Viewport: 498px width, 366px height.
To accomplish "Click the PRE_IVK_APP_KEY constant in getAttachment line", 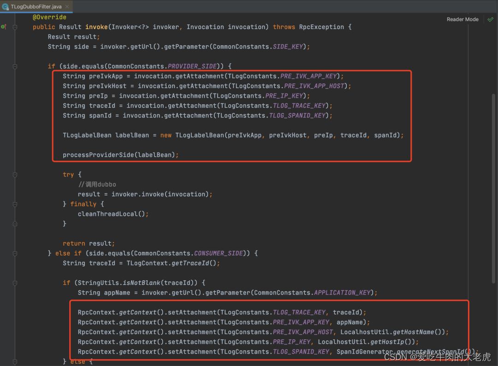I will point(308,76).
